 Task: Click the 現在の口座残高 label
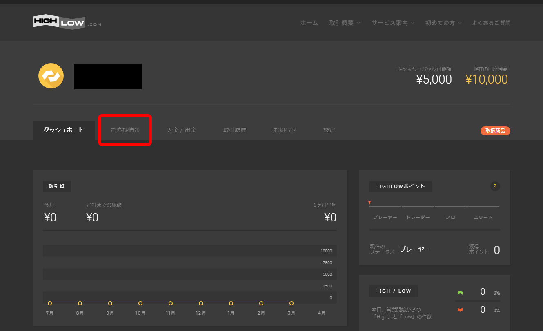point(490,69)
